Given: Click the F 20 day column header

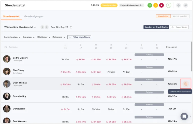Looking at the screenshot, I should point(126,47).
